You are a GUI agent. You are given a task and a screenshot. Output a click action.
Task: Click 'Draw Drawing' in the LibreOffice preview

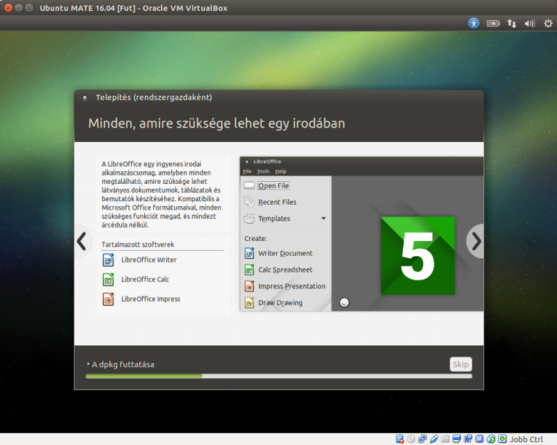(x=281, y=303)
